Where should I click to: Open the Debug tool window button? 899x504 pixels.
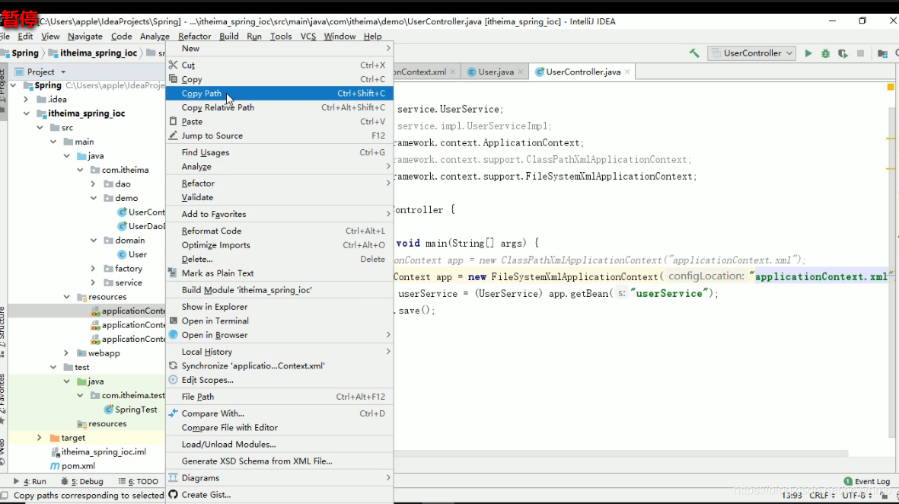[x=82, y=481]
